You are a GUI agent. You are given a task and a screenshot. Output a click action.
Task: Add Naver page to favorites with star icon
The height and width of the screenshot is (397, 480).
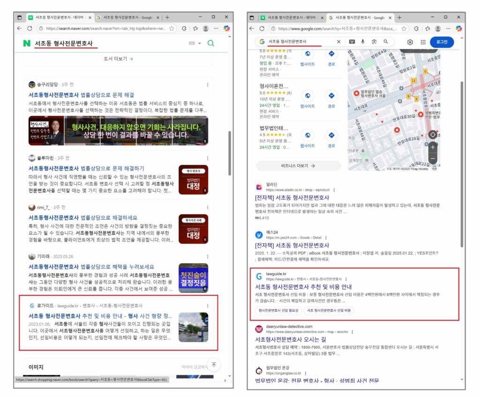[x=172, y=29]
